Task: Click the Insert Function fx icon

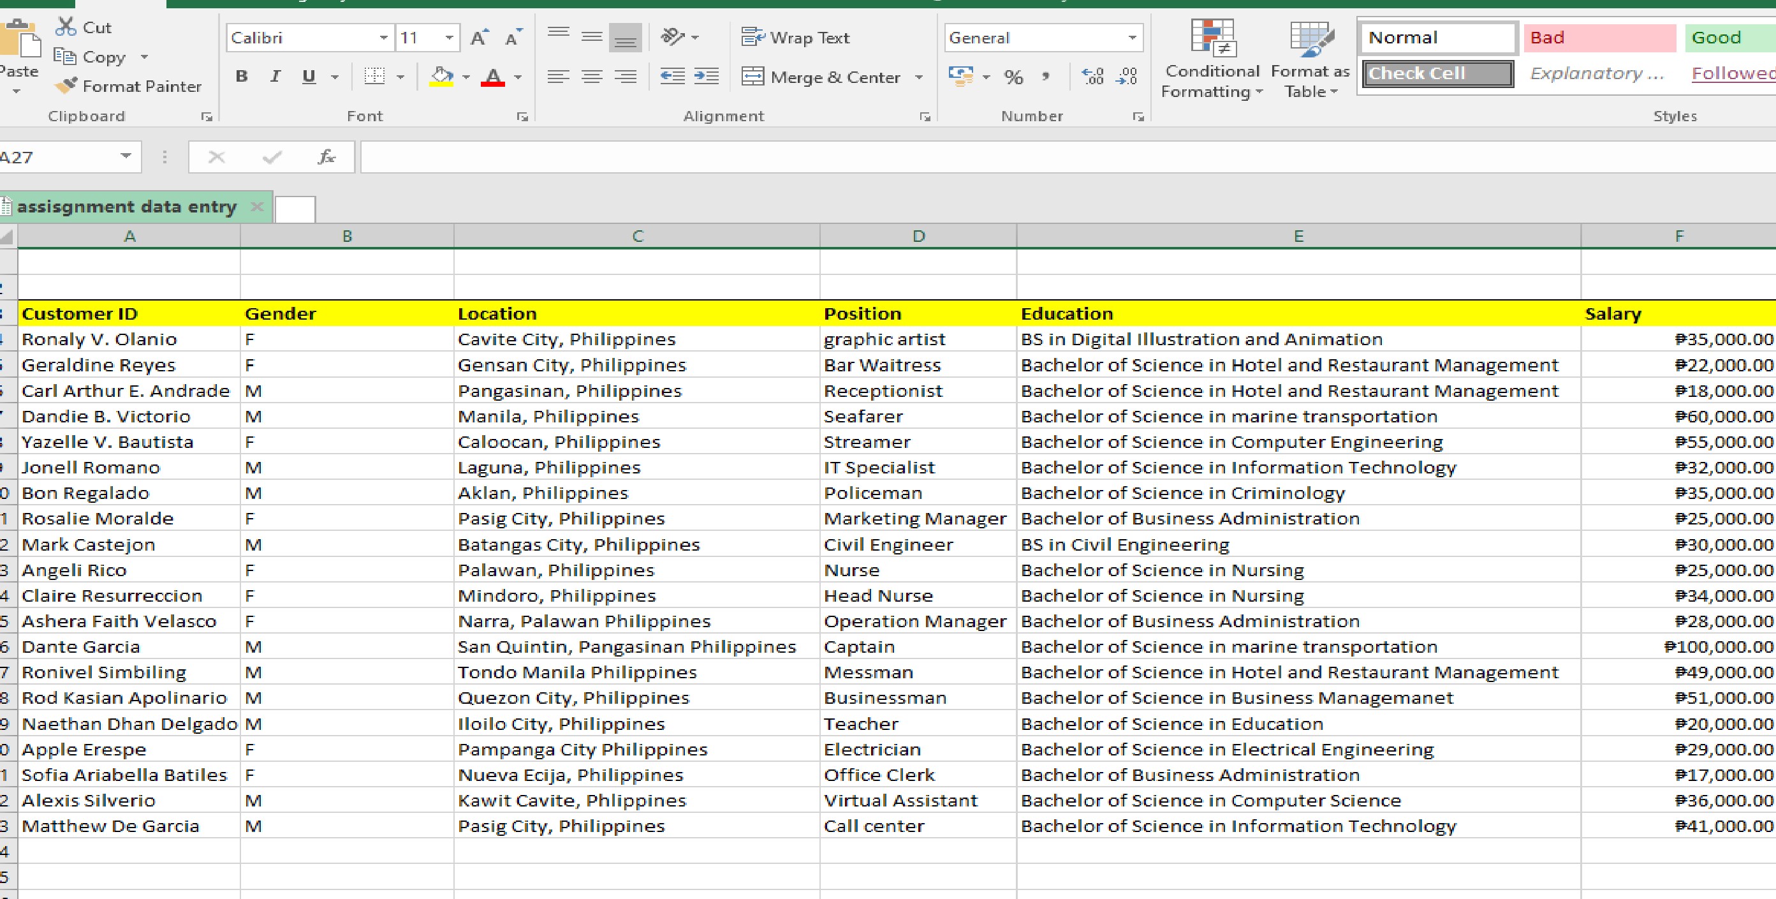Action: [326, 158]
